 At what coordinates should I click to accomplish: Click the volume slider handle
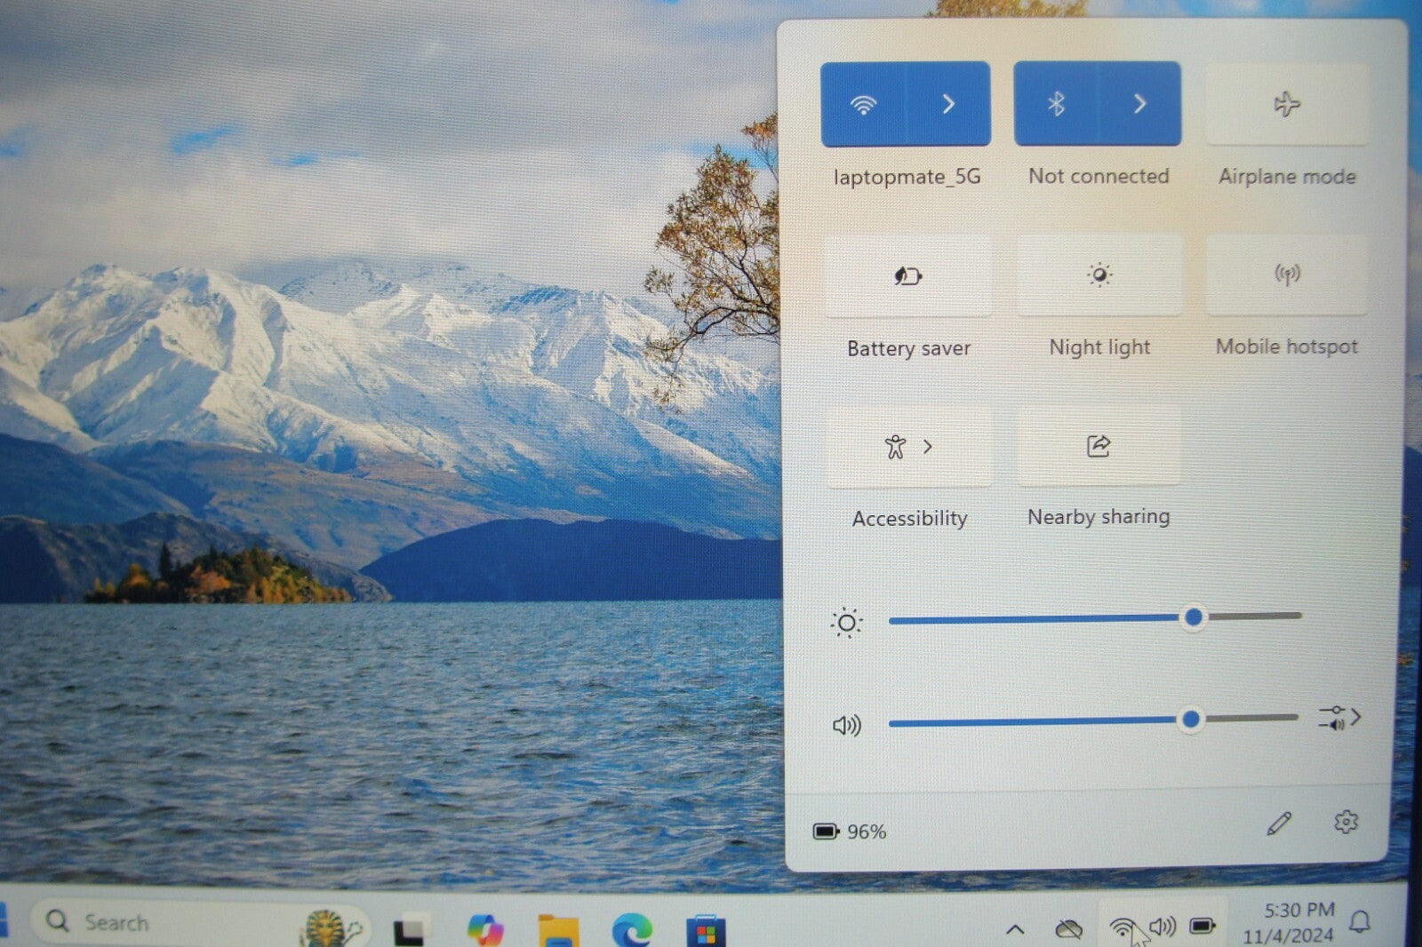tap(1191, 720)
